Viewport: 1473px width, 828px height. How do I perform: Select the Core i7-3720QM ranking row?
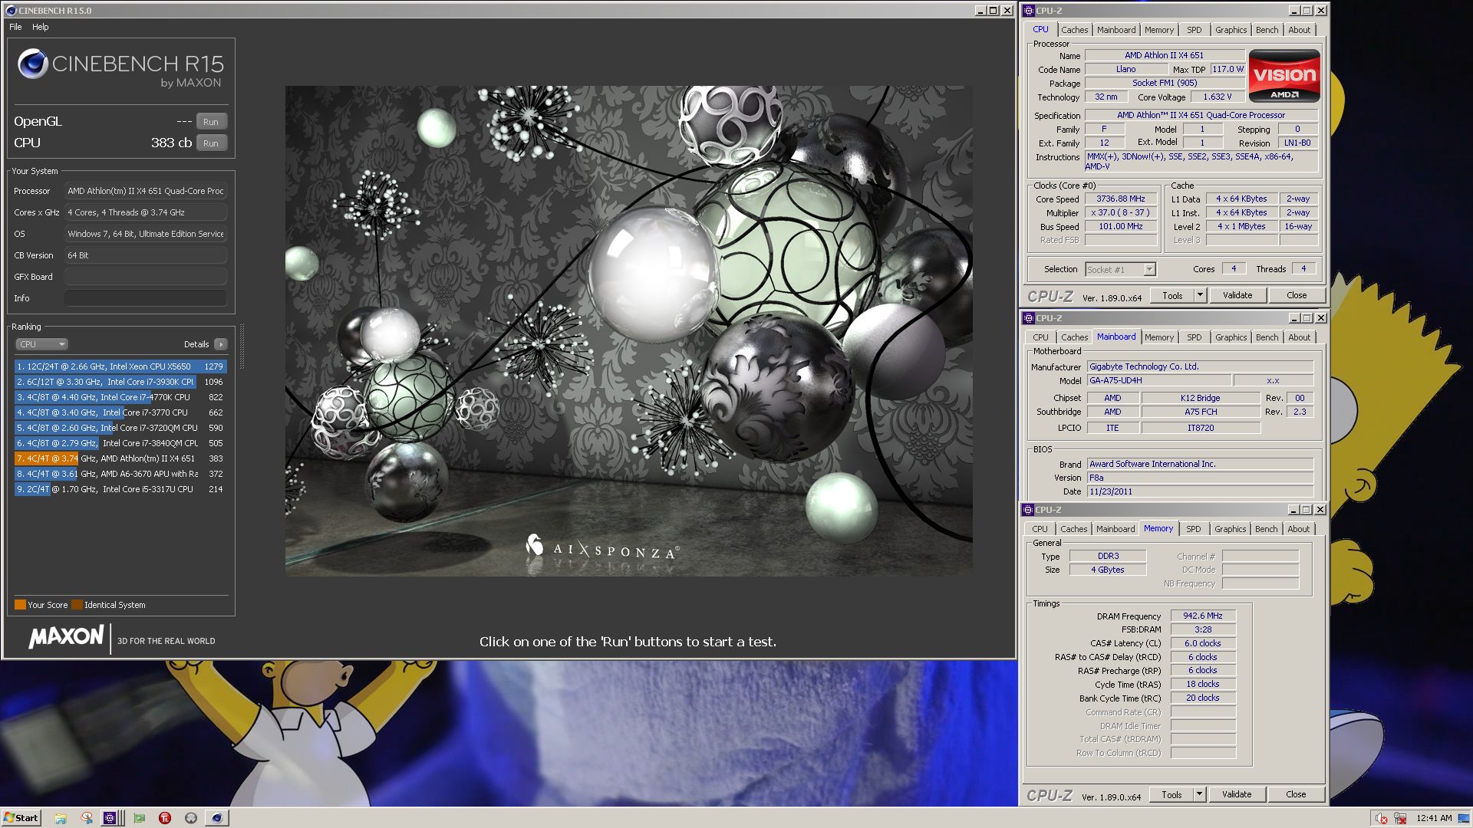click(x=120, y=428)
